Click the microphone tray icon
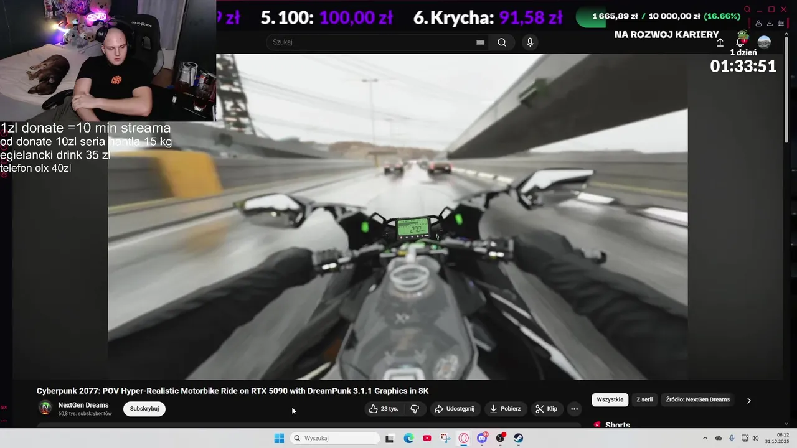797x448 pixels. click(x=732, y=438)
